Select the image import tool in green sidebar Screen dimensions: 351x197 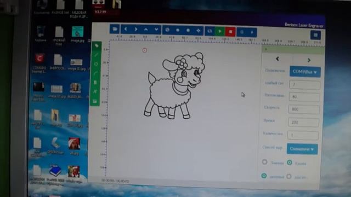click(x=95, y=101)
